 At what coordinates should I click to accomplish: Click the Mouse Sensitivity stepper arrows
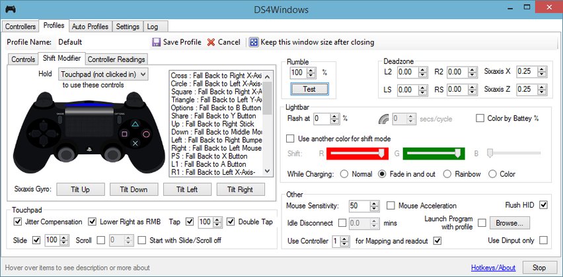click(x=375, y=206)
